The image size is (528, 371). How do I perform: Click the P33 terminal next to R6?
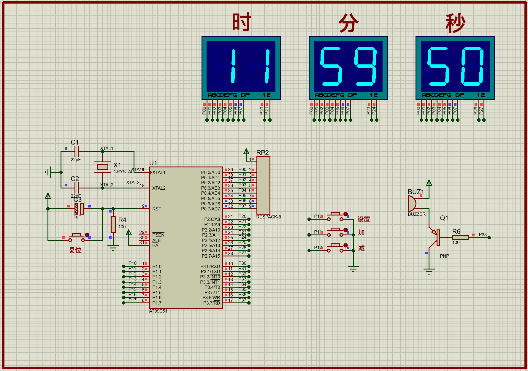(x=489, y=237)
